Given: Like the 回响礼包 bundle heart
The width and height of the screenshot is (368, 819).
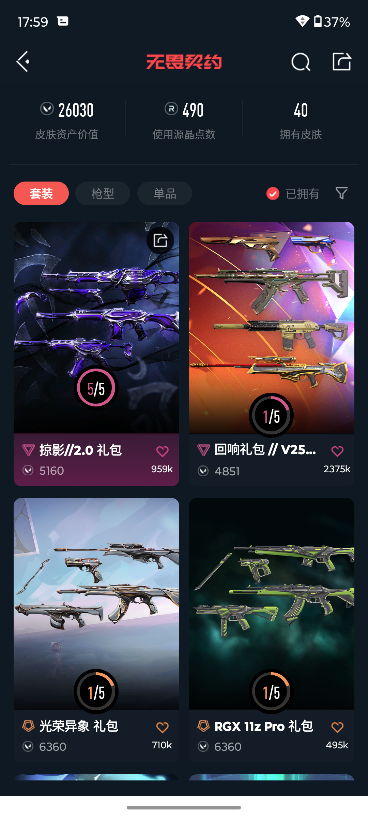Looking at the screenshot, I should 337,451.
